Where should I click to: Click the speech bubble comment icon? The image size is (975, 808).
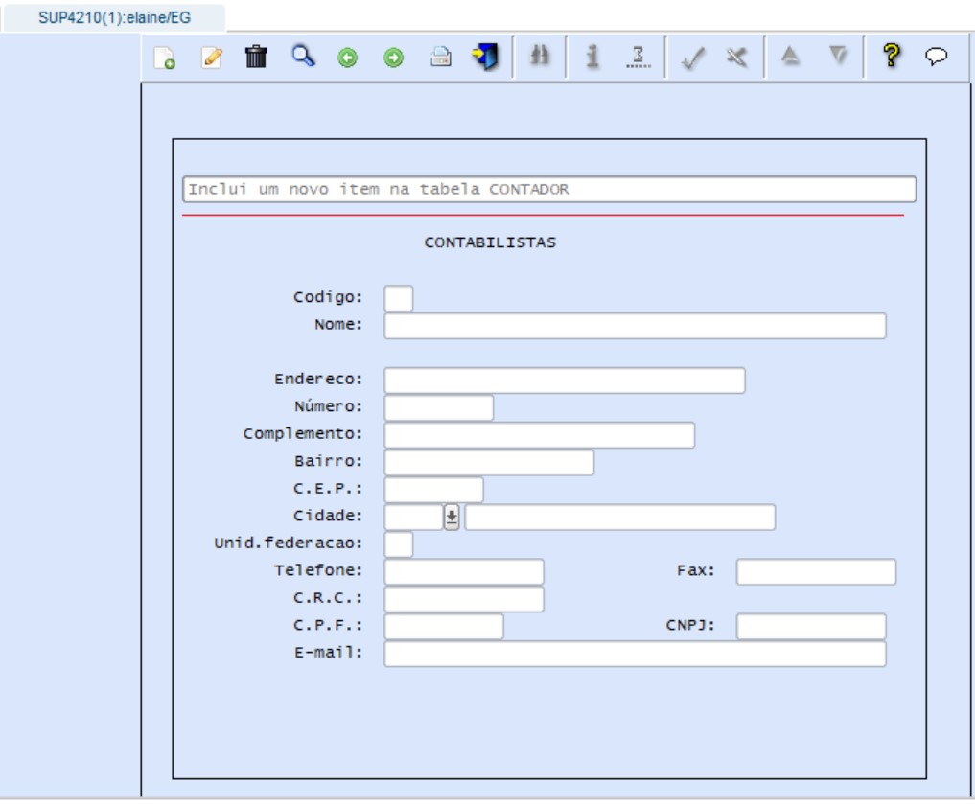tap(936, 57)
